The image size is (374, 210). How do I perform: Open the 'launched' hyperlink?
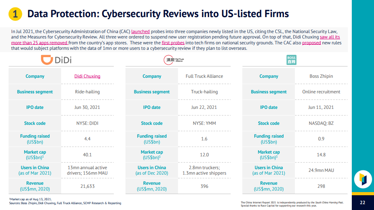[141, 31]
